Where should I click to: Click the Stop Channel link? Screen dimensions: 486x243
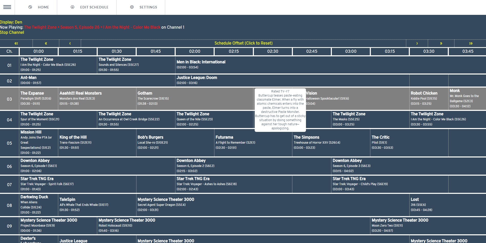[x=12, y=33]
